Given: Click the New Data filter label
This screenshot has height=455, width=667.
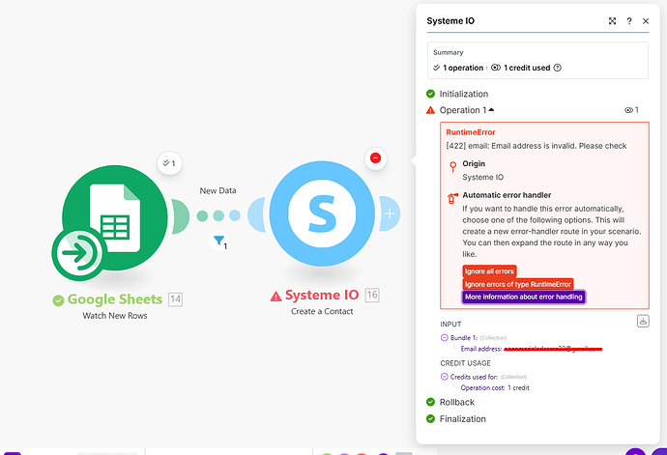Looking at the screenshot, I should tap(217, 191).
